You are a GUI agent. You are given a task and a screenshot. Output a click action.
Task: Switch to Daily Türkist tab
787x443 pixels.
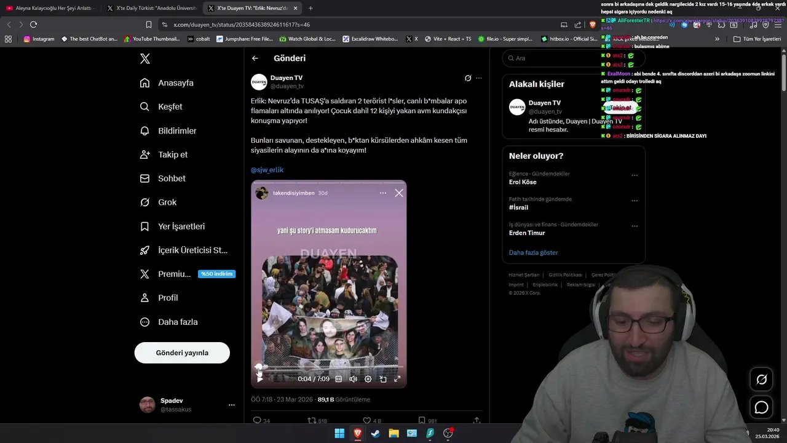(151, 8)
